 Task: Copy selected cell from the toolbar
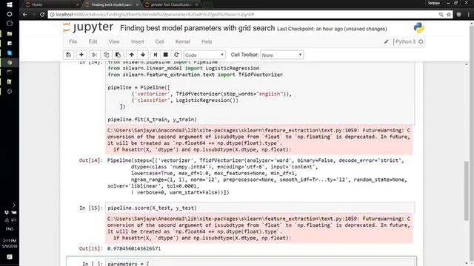coord(106,55)
